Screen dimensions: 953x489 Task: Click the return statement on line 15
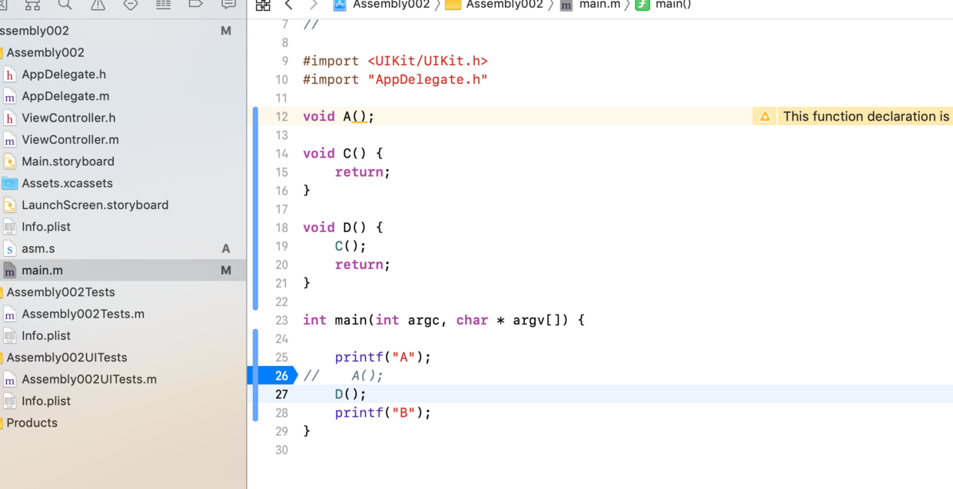pos(363,172)
